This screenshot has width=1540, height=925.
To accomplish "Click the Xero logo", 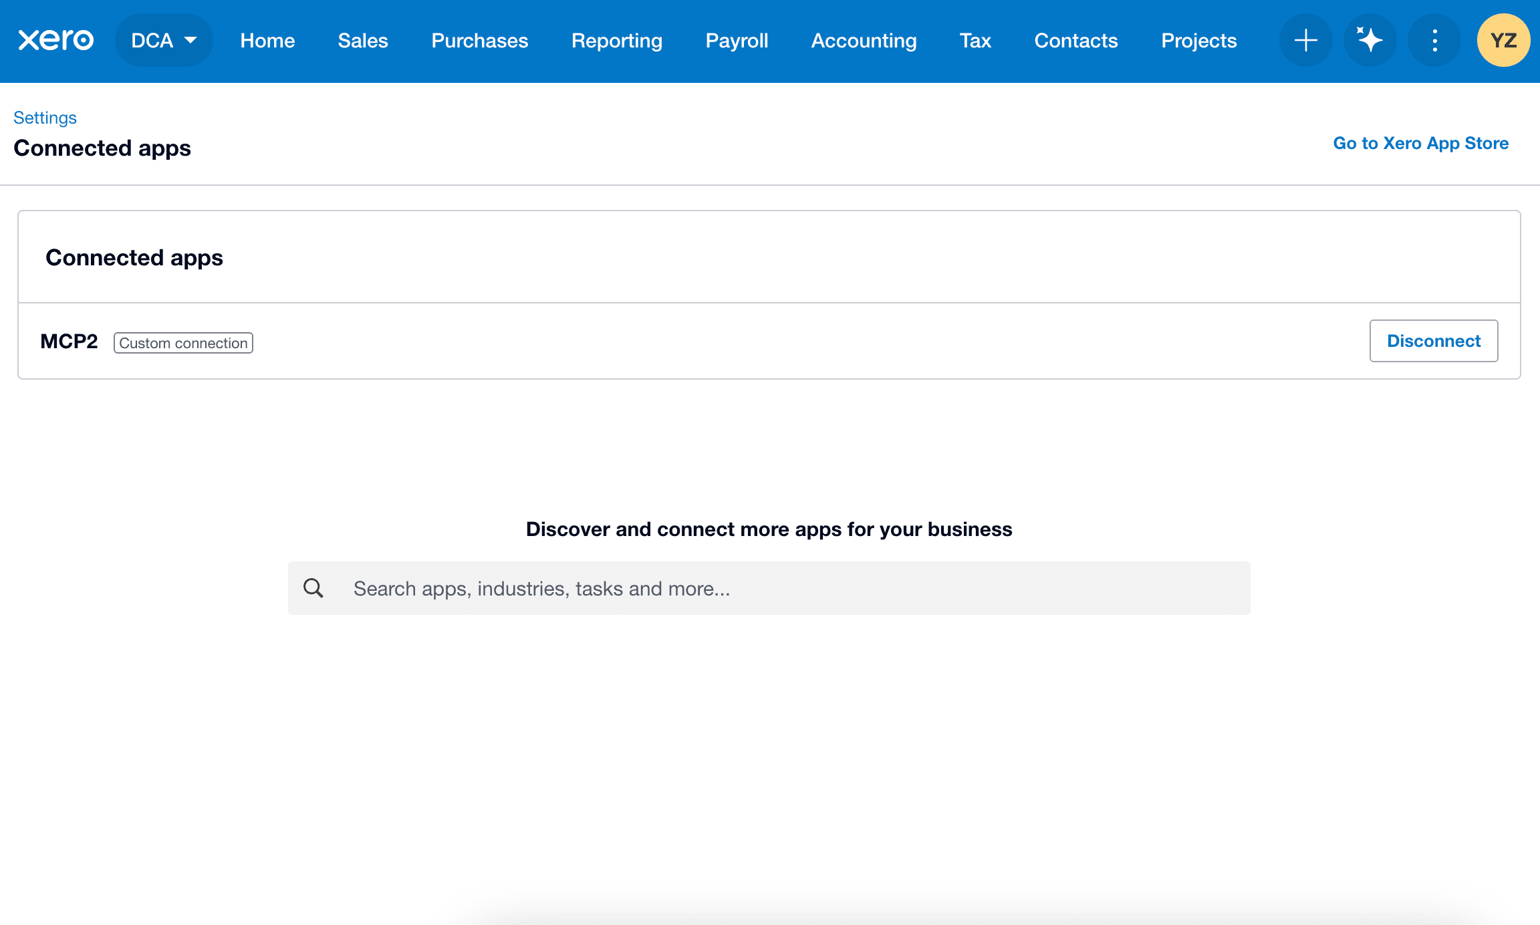I will click(x=55, y=40).
